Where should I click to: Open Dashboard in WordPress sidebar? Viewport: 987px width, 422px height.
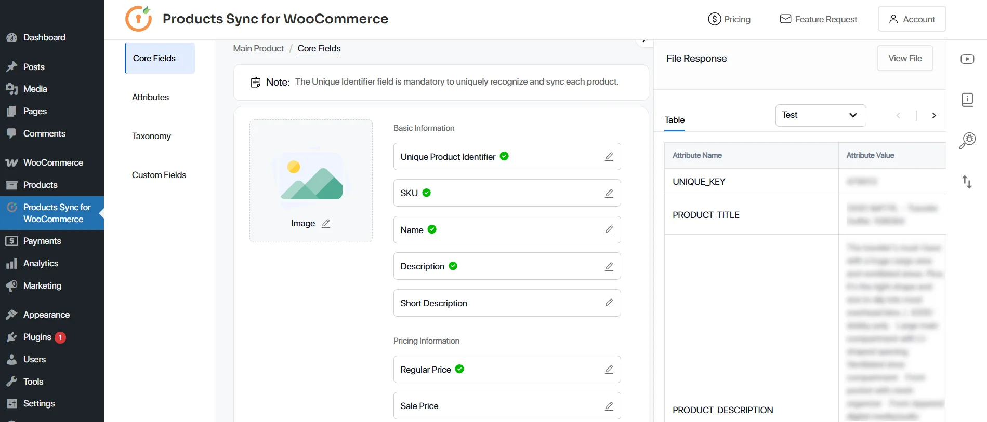tap(52, 37)
